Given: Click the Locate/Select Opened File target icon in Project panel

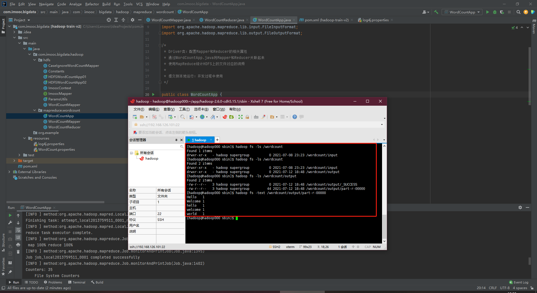Looking at the screenshot, I should 109,20.
